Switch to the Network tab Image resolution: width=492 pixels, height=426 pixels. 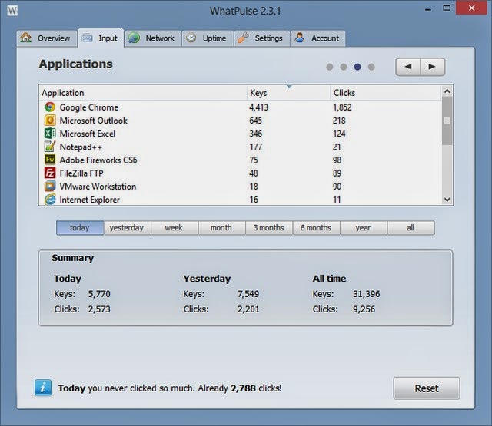pos(153,38)
